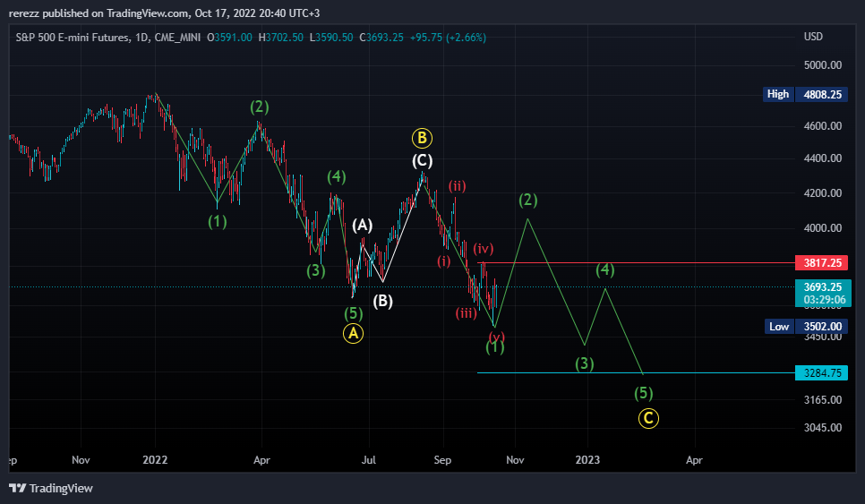Click the Jul label on time axis
Viewport: 865px width, 504px height.
pos(369,460)
